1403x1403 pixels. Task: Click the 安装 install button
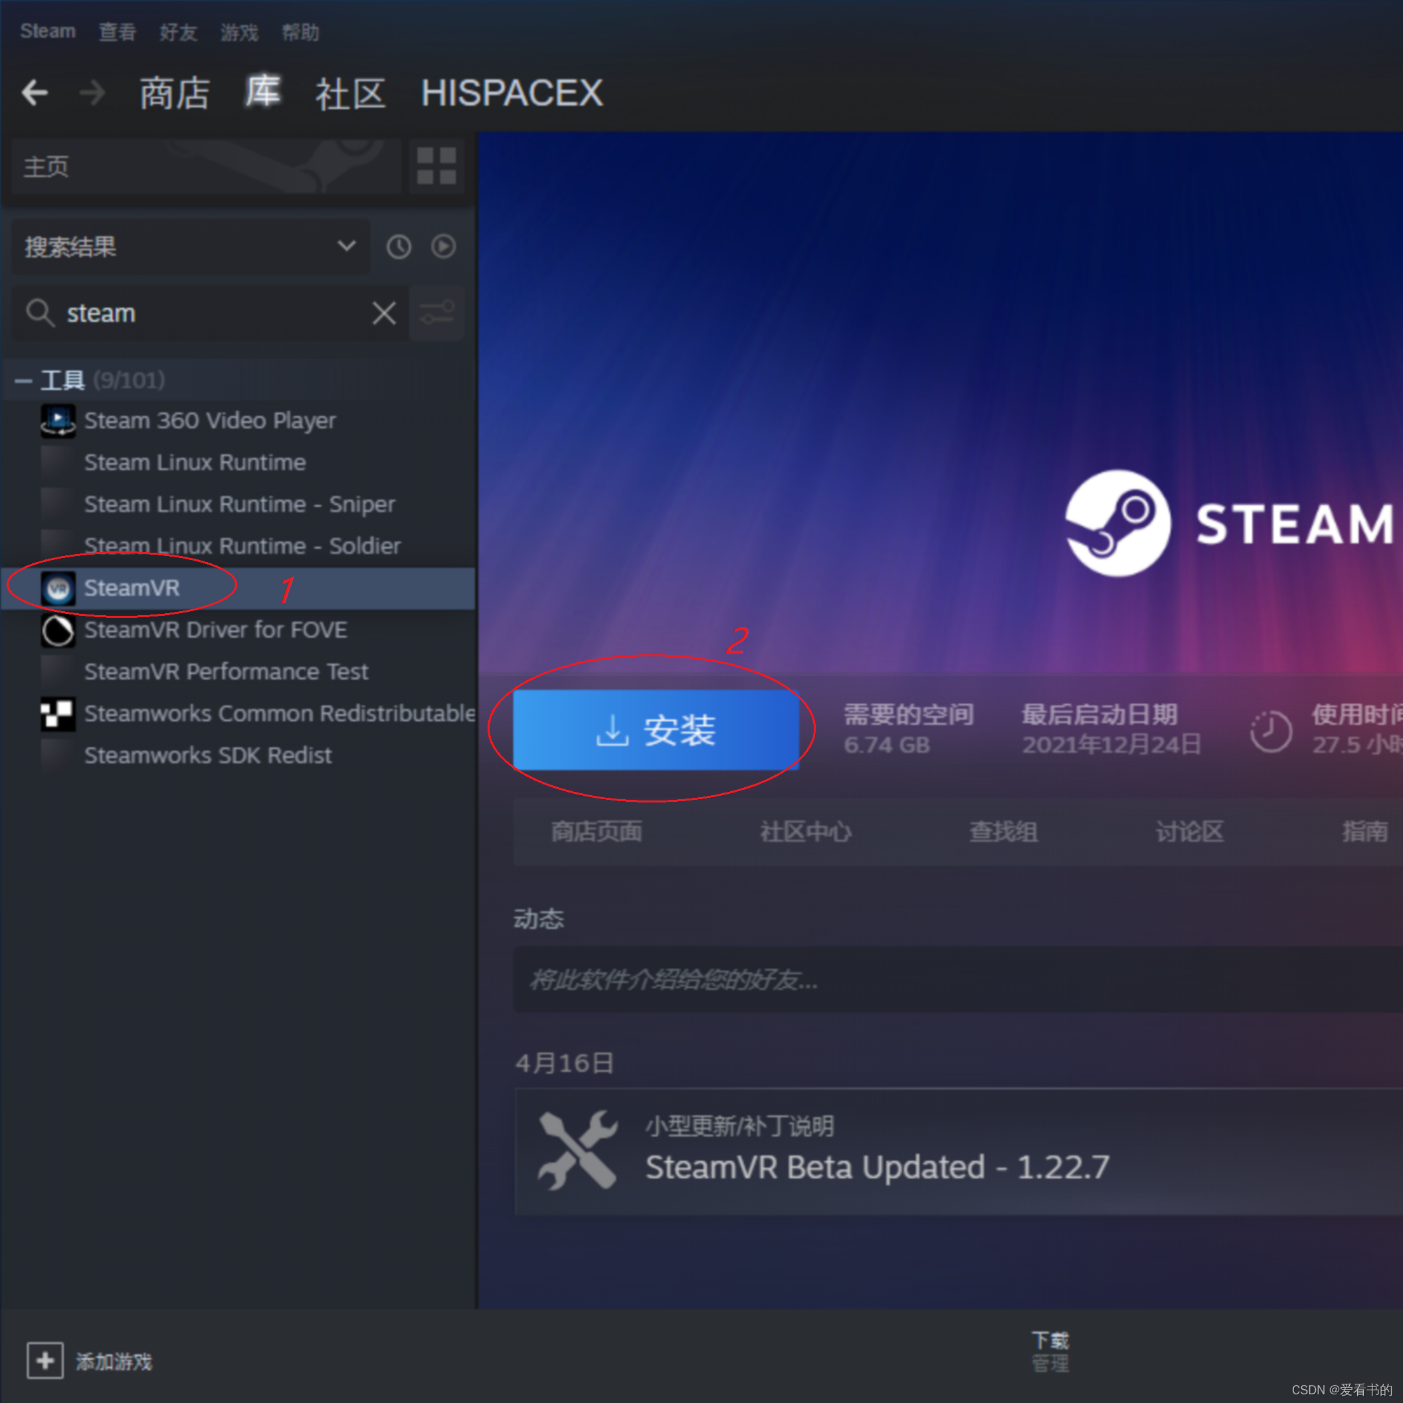656,731
